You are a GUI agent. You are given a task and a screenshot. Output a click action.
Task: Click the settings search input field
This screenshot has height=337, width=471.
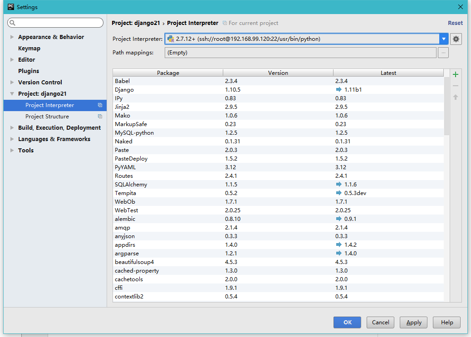(55, 23)
